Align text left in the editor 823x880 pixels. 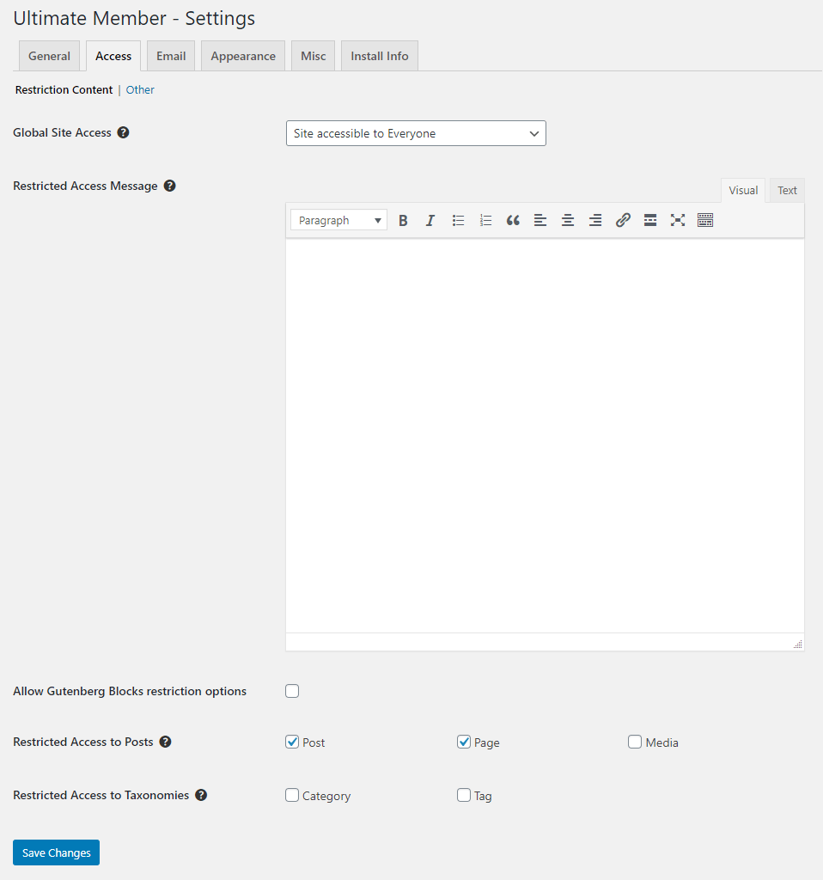(x=540, y=221)
